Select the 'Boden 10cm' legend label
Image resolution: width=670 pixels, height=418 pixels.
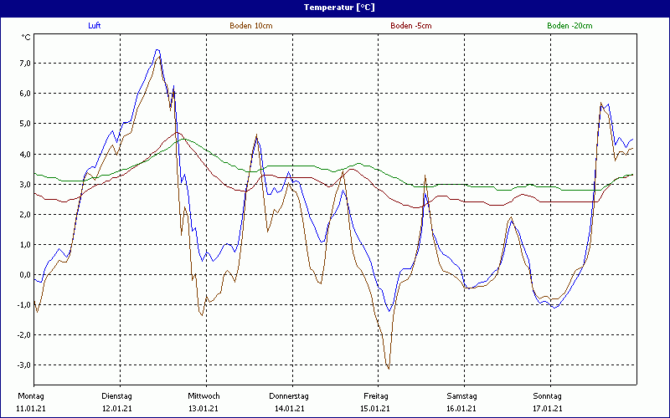point(251,26)
